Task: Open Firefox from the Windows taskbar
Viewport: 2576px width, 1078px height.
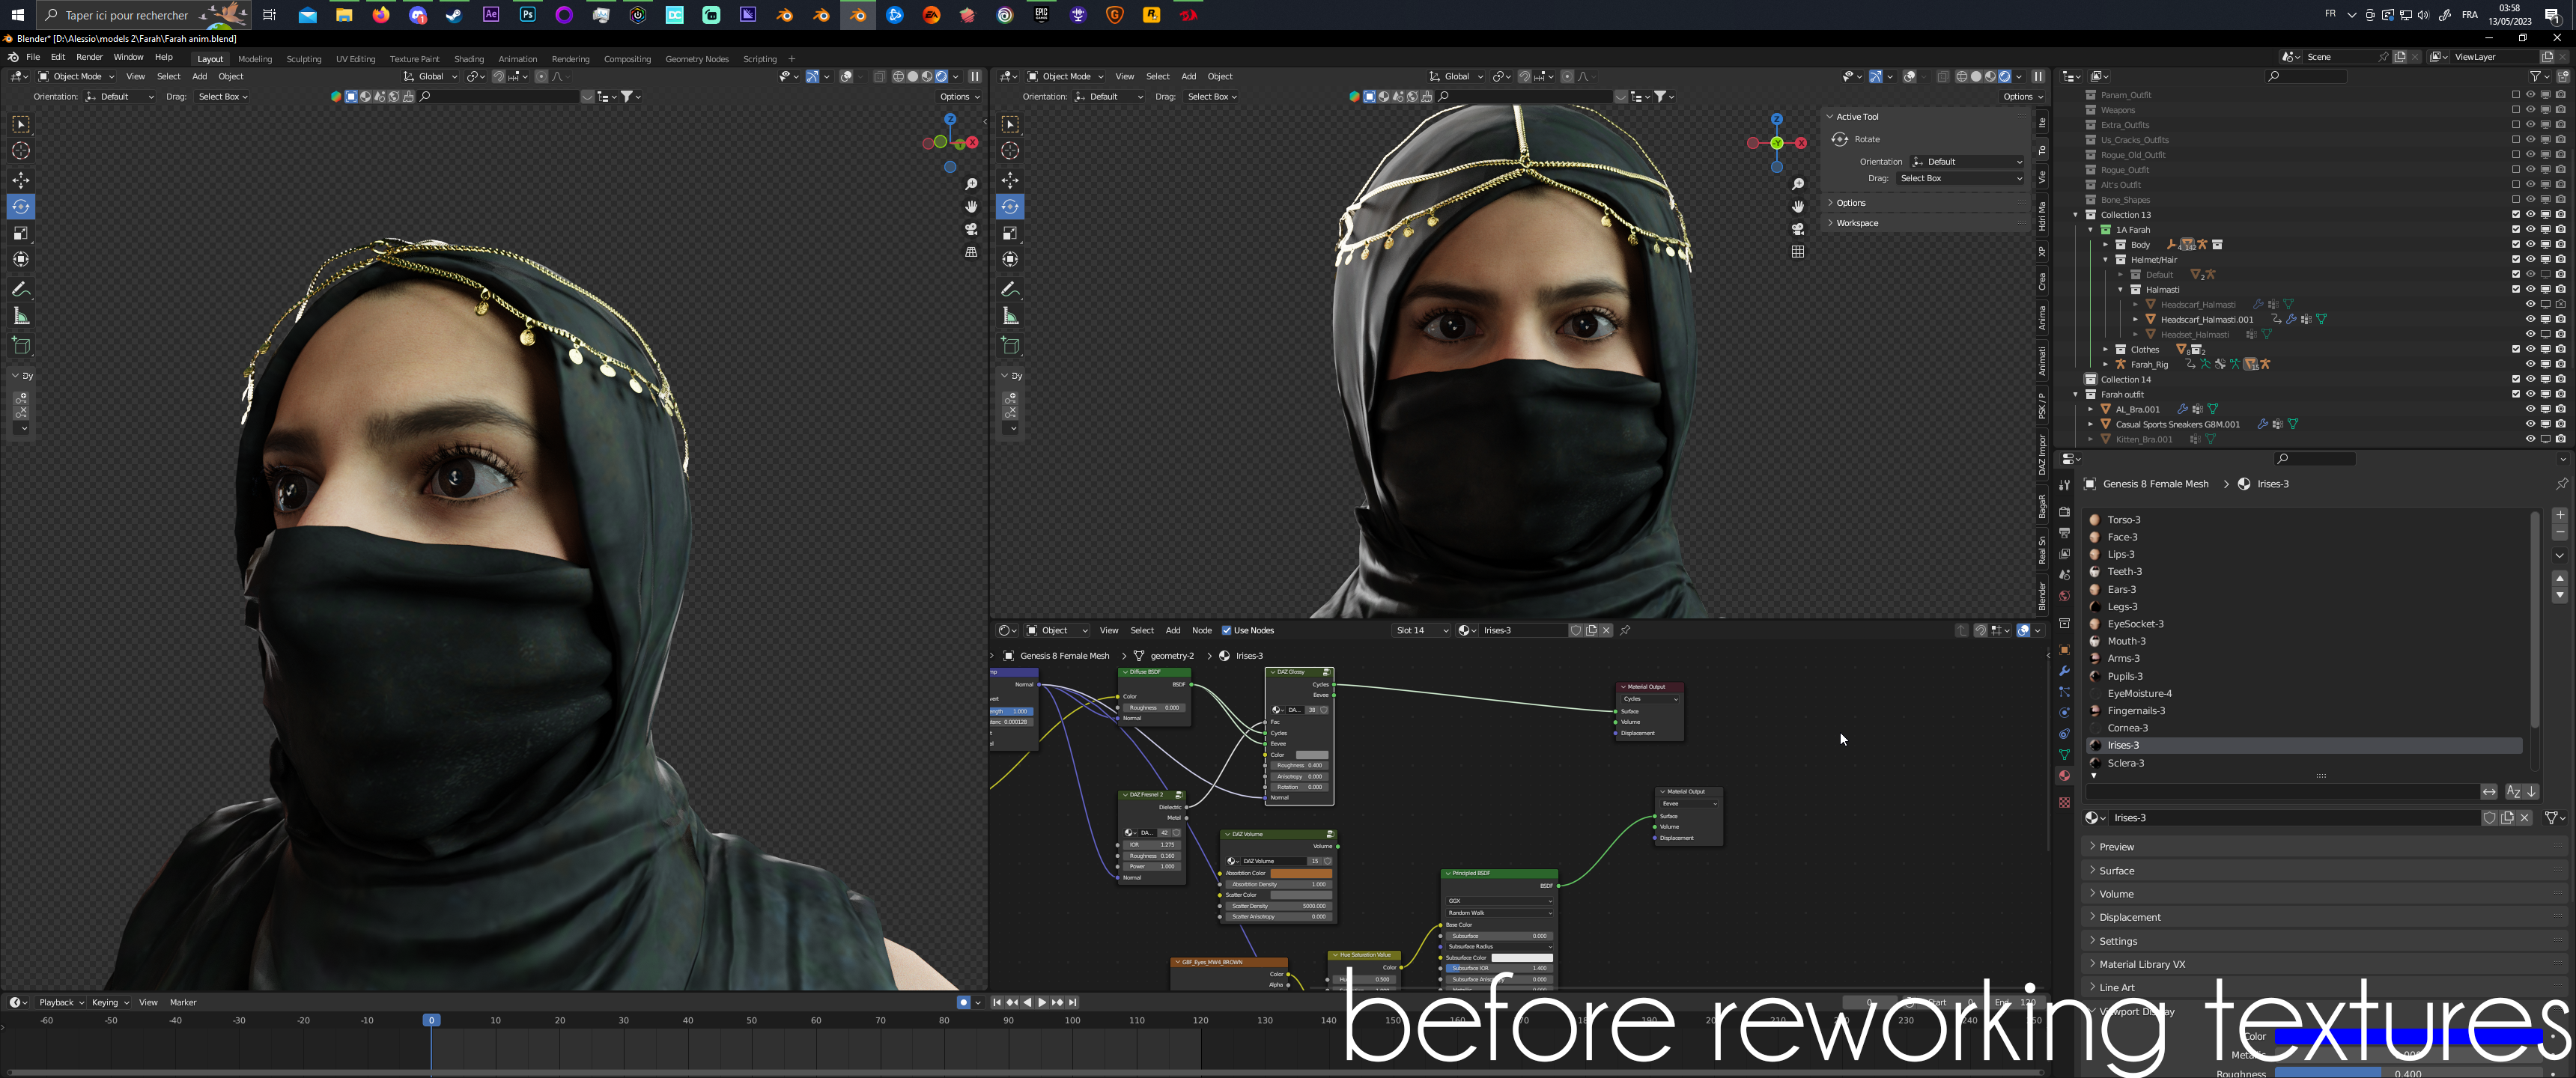Action: click(x=381, y=15)
